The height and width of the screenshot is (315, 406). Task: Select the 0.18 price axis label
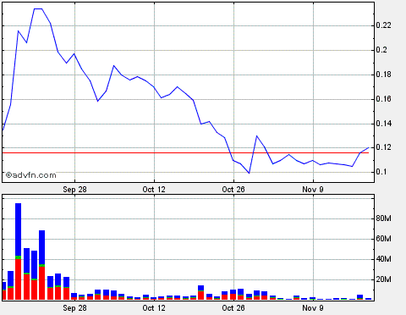point(383,75)
